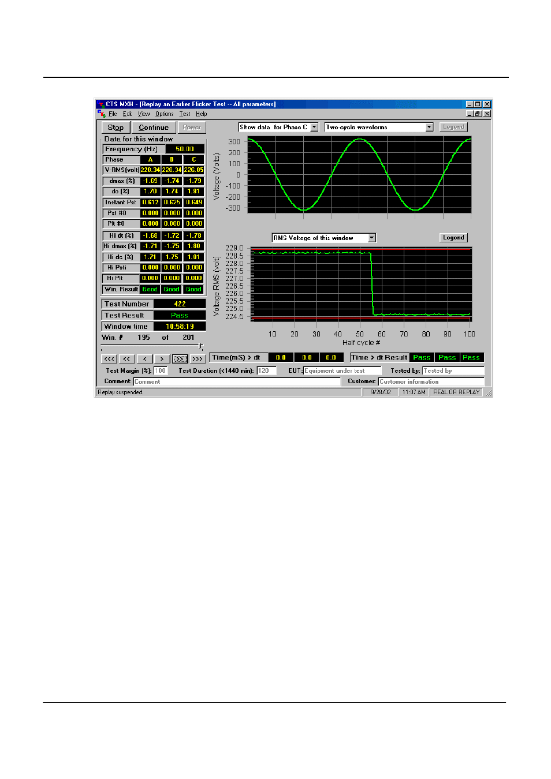Image resolution: width=551 pixels, height=779 pixels.
Task: Minimize the inner replay document window
Action: (470, 114)
